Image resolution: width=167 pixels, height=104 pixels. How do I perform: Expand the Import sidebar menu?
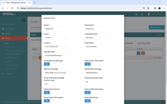(14, 34)
